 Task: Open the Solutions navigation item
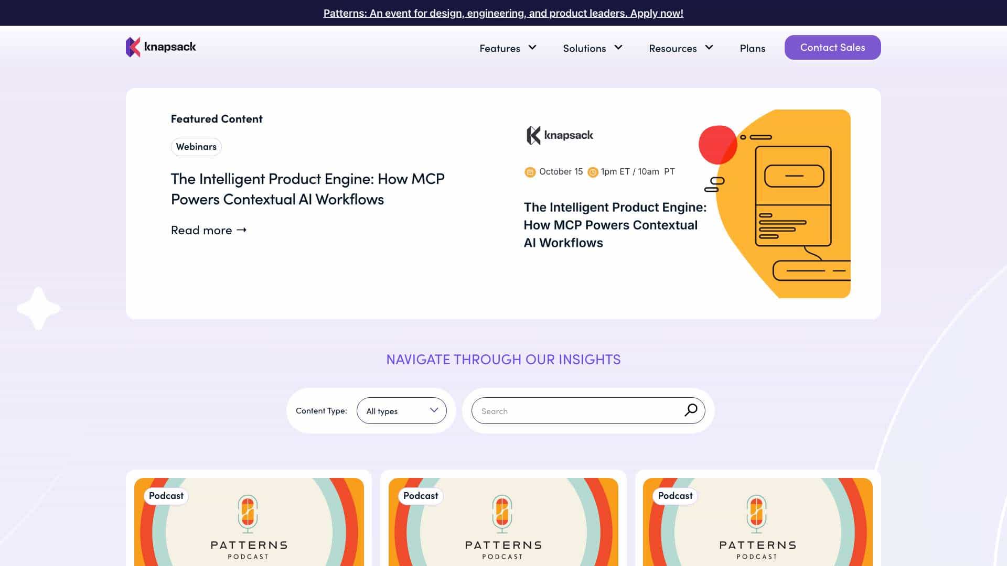(584, 48)
